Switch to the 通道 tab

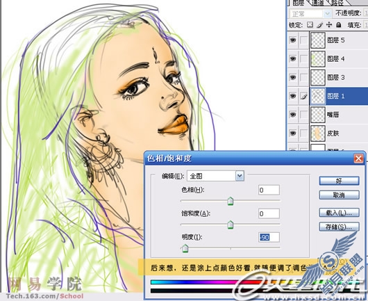(317, 3)
